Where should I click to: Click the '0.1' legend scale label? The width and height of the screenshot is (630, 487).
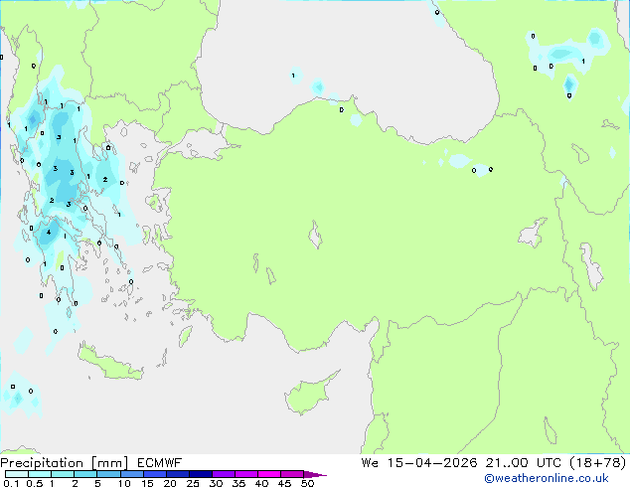pyautogui.click(x=11, y=483)
